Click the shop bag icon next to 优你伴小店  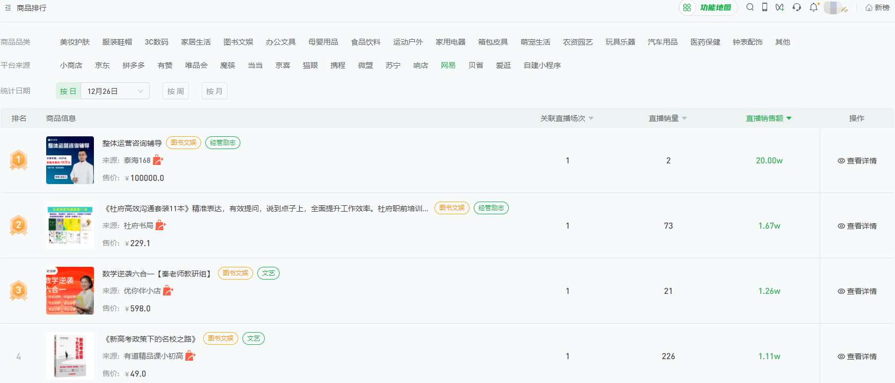[168, 291]
